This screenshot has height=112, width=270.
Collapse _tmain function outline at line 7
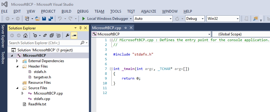point(111,69)
